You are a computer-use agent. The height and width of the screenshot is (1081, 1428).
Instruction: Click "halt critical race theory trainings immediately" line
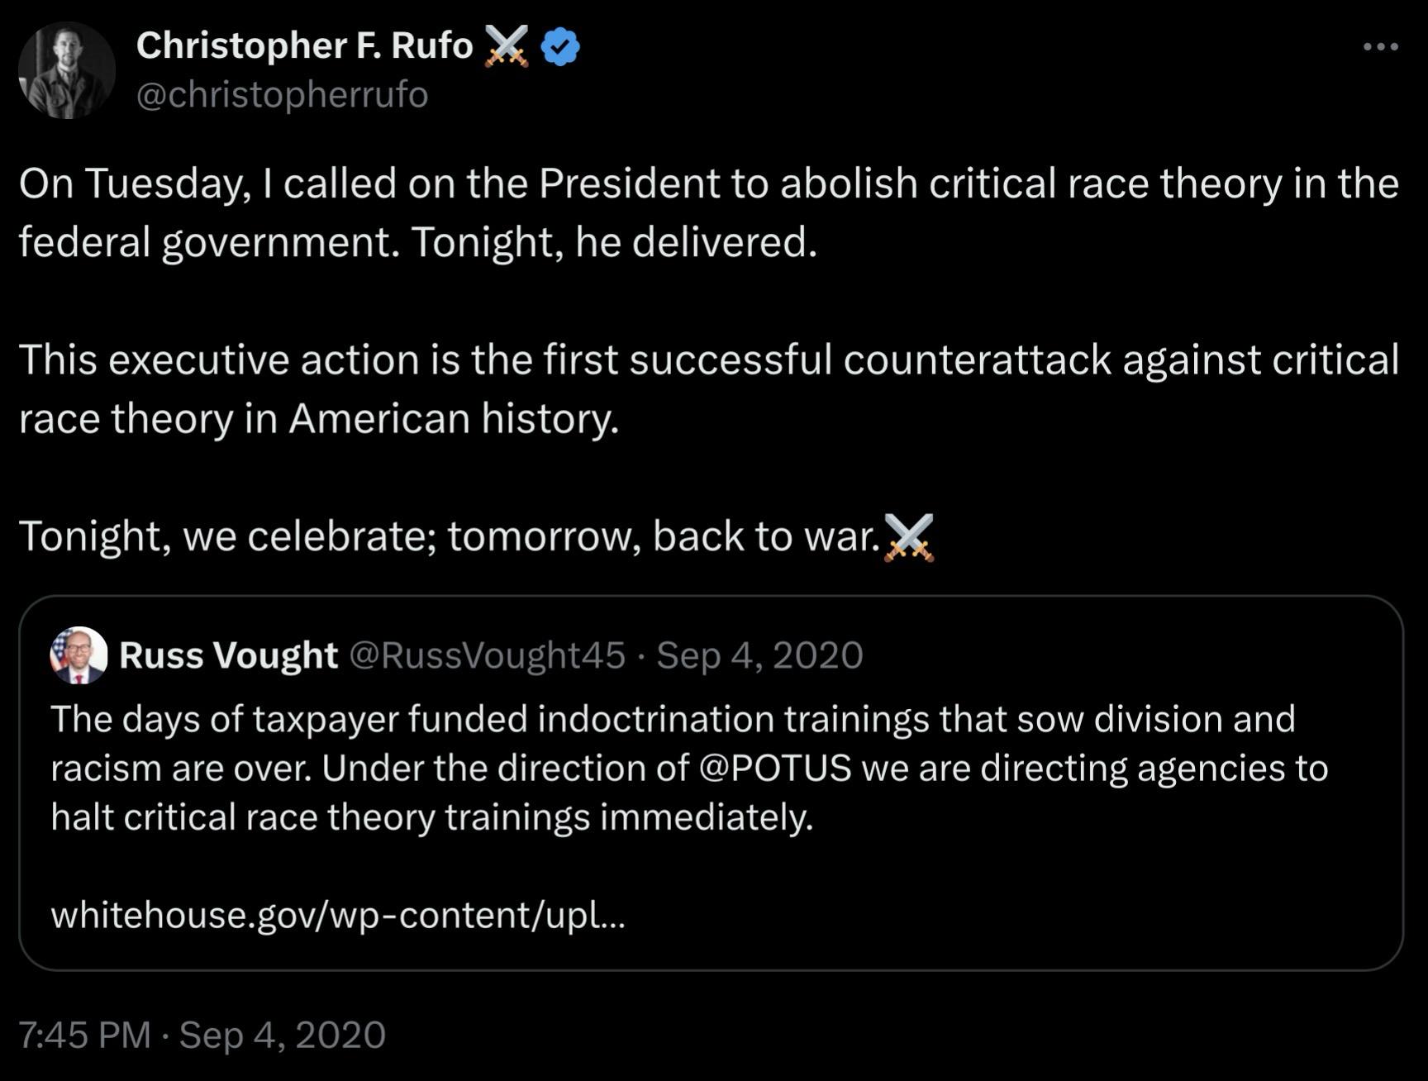pos(432,817)
